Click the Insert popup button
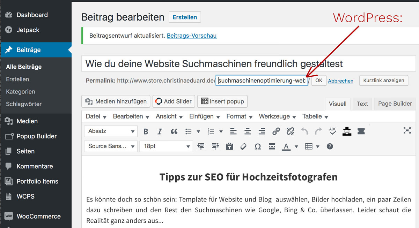Viewport: 419px width, 228px height. (x=222, y=101)
